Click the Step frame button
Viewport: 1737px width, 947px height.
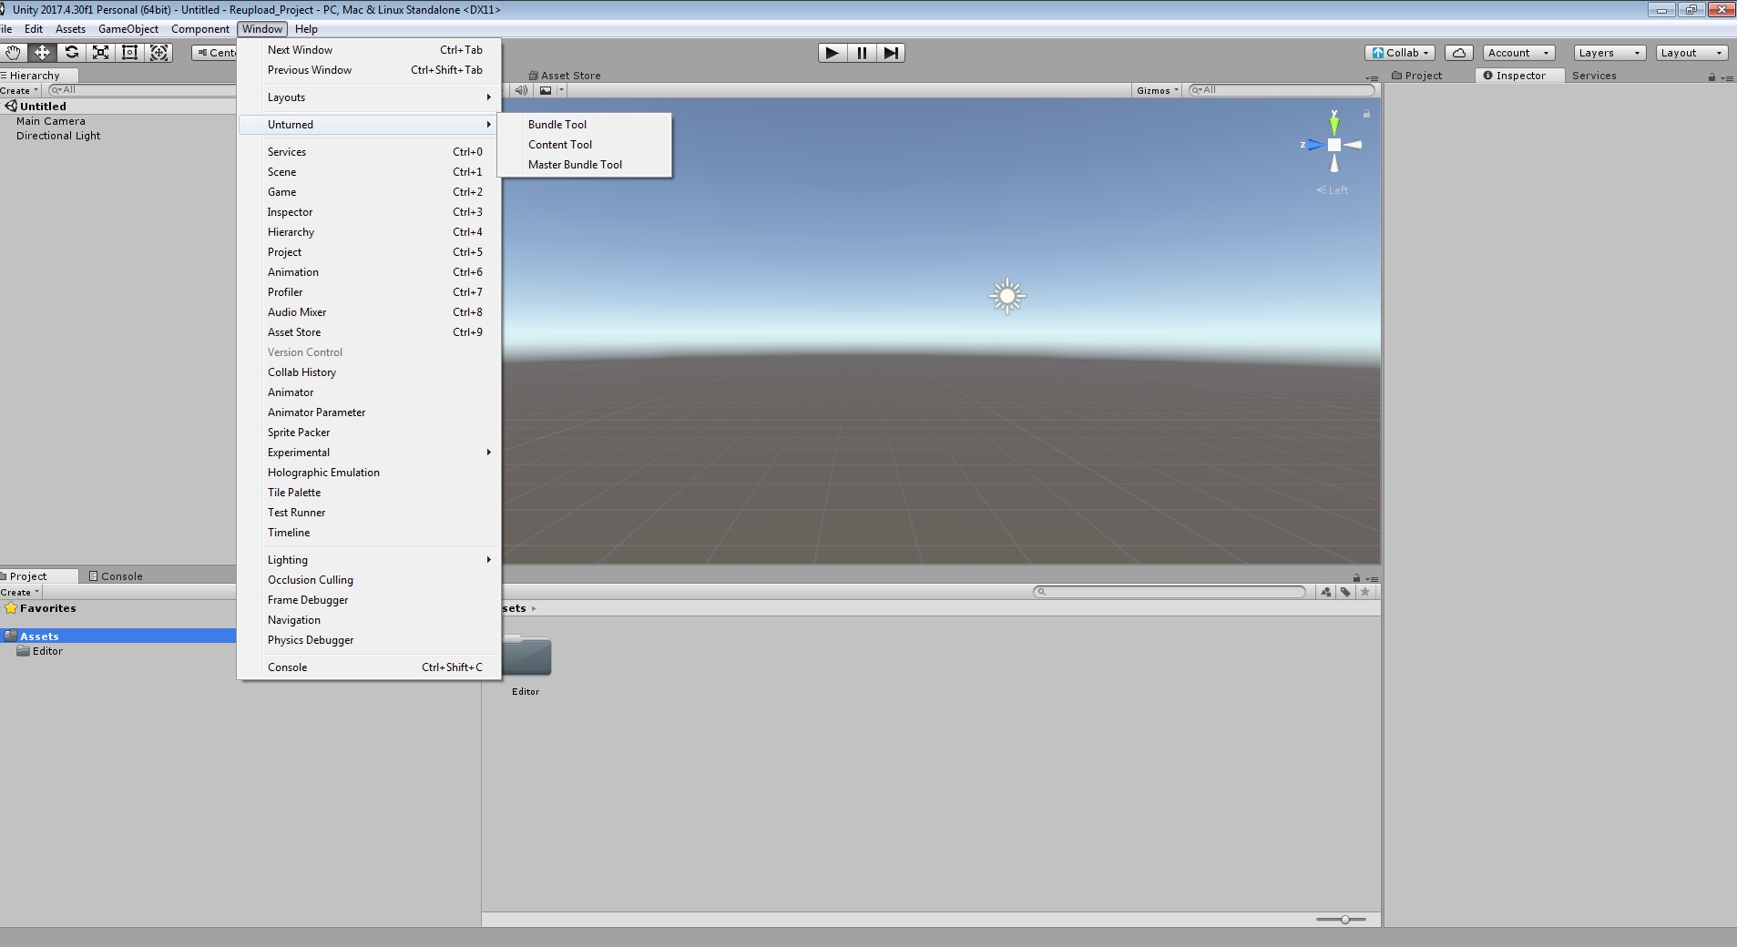[891, 53]
